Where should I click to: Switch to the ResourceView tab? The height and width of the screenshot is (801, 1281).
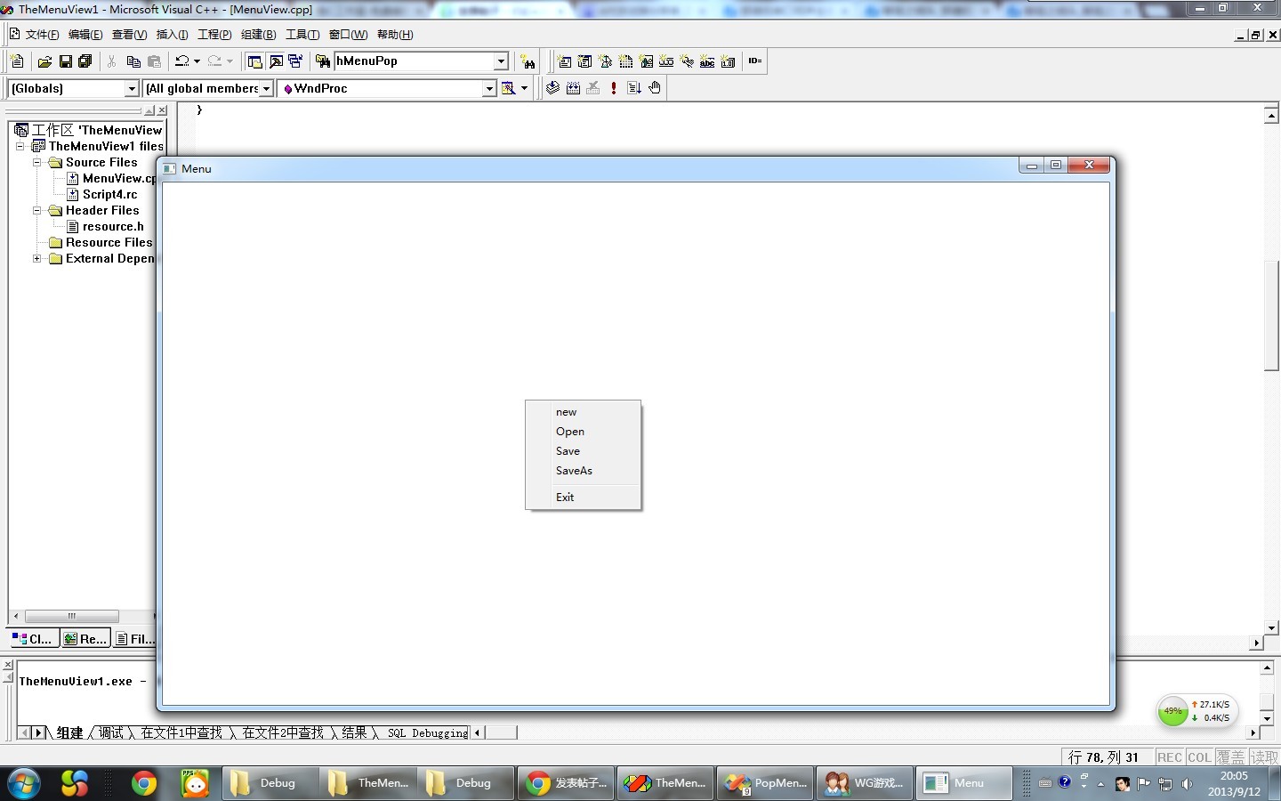click(85, 638)
